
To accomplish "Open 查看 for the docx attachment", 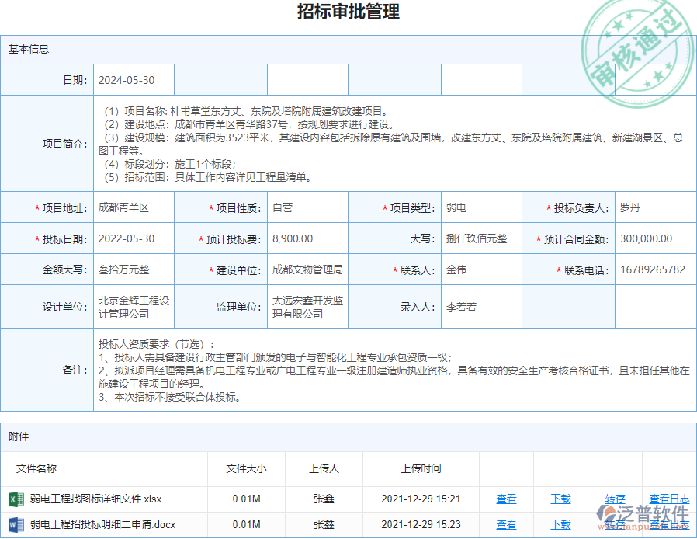I will tap(505, 524).
